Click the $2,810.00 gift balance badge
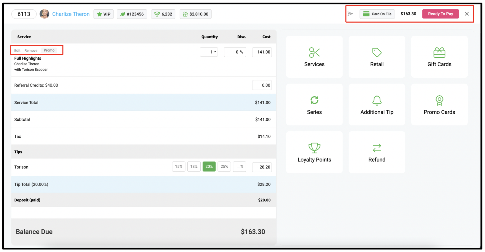Screen dimensions: 485x252 195,14
